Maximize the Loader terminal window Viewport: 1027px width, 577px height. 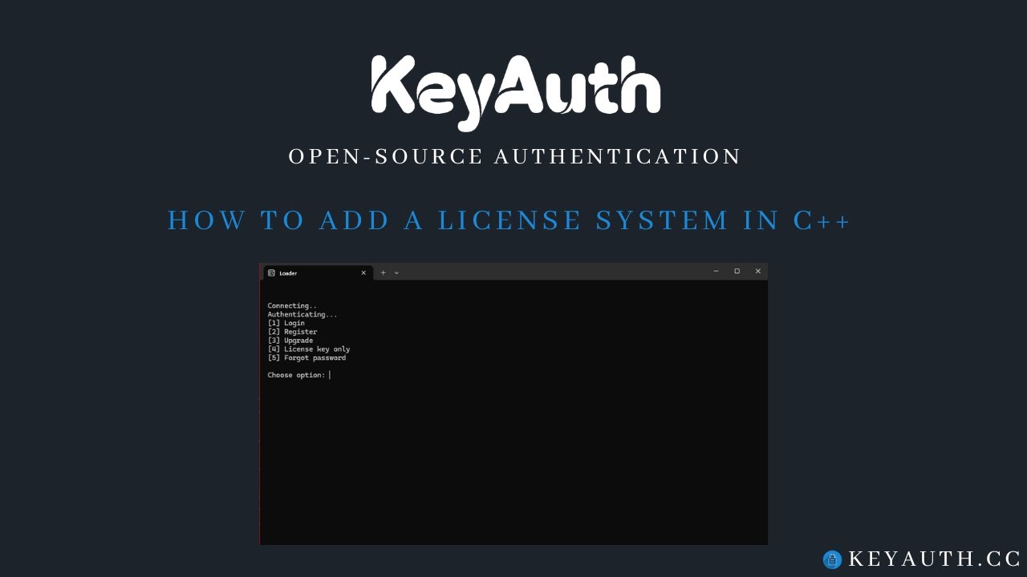(737, 271)
